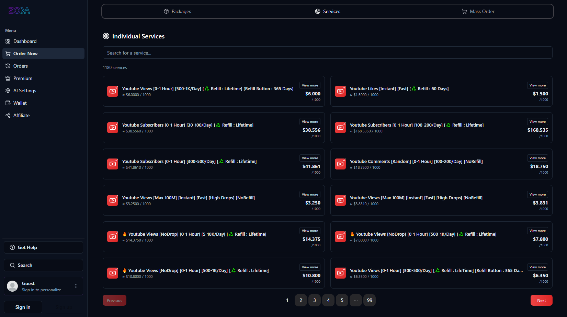Select current page 1

click(287, 300)
